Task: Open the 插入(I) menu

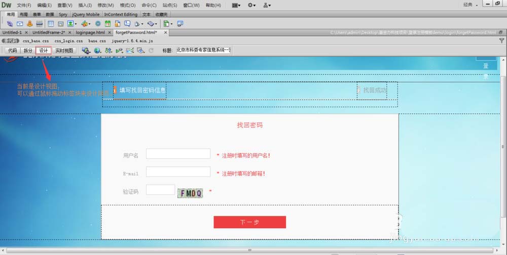Action: coord(85,5)
